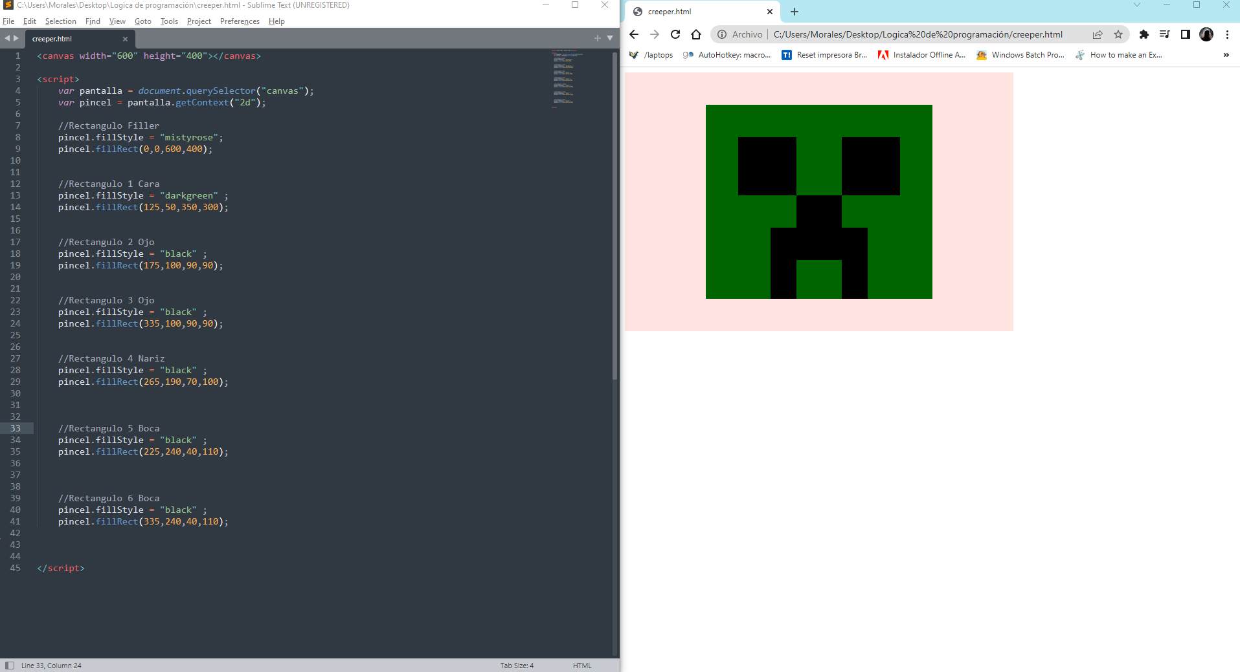Reload the page in Chrome
The width and height of the screenshot is (1240, 672).
click(x=675, y=34)
